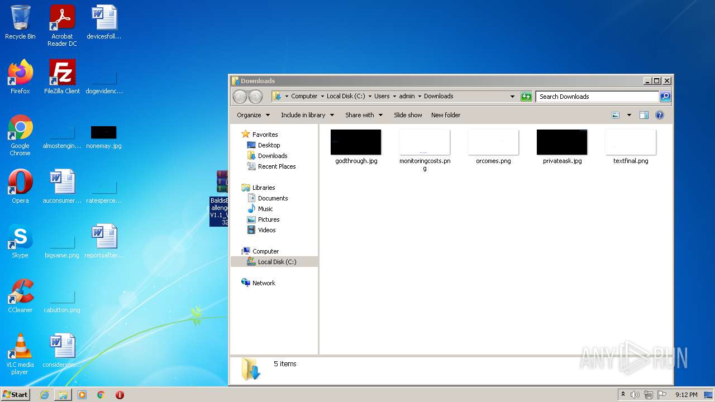Viewport: 715px width, 402px height.
Task: Select cabutton.png on the desktop
Action: coord(62,300)
